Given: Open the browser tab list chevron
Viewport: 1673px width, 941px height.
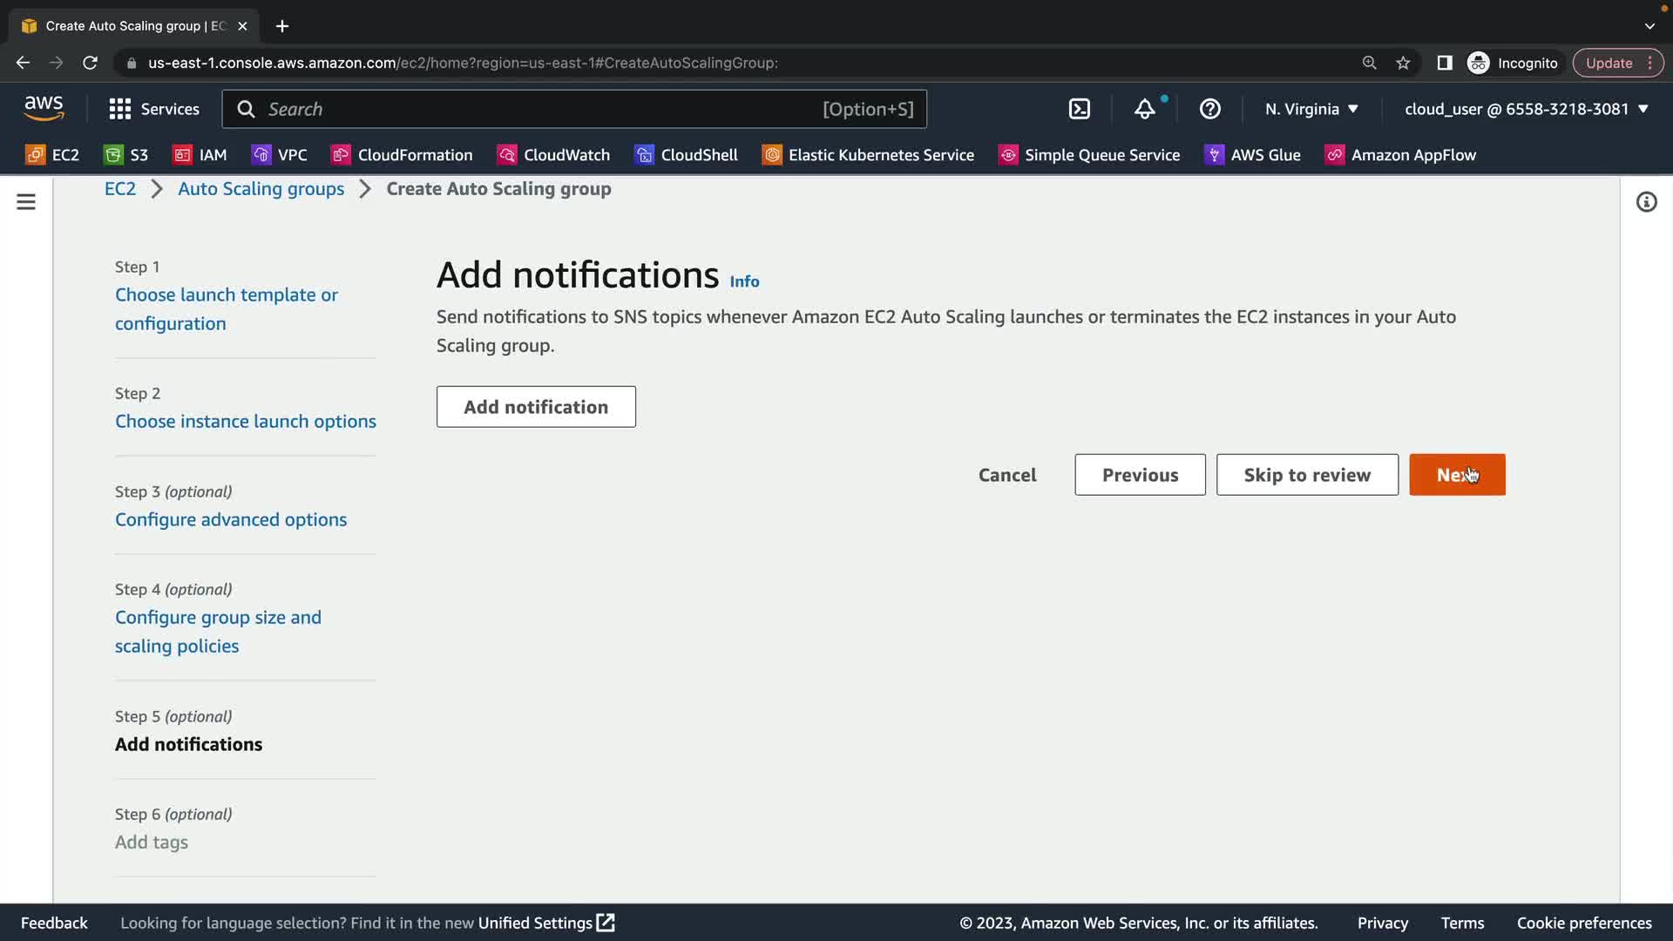Looking at the screenshot, I should [1649, 26].
